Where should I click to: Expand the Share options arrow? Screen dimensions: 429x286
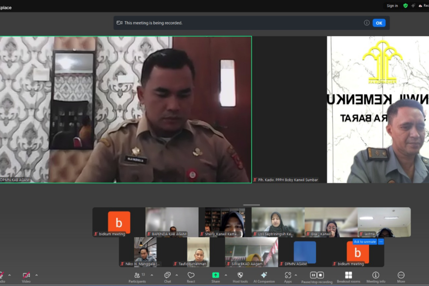226,275
